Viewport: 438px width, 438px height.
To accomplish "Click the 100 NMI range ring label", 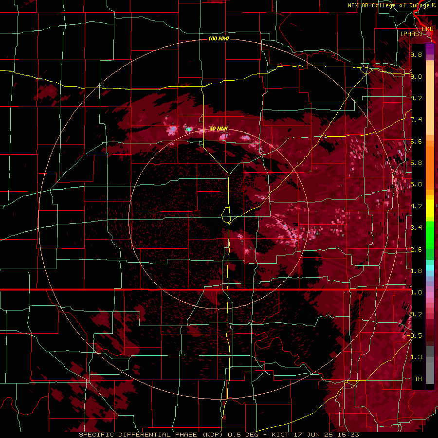I will tap(219, 38).
